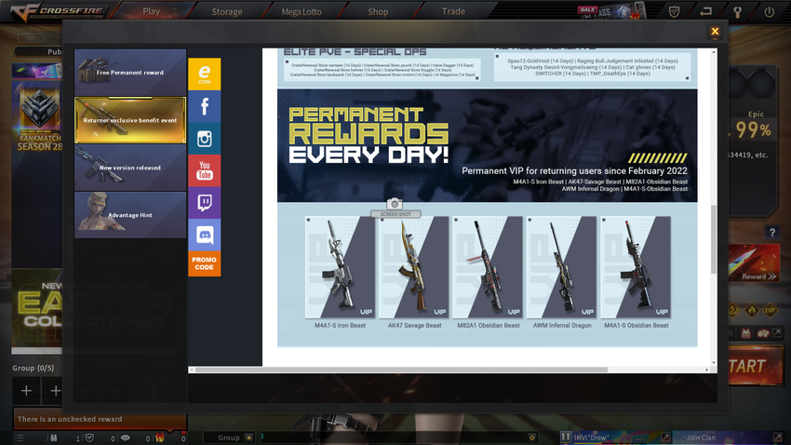791x445 pixels.
Task: Open the popout arrow beside MVI*Drew*
Action: click(665, 438)
